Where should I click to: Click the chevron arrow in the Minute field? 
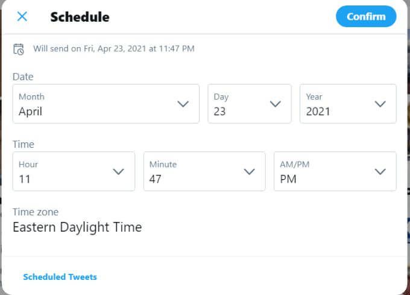pos(249,171)
